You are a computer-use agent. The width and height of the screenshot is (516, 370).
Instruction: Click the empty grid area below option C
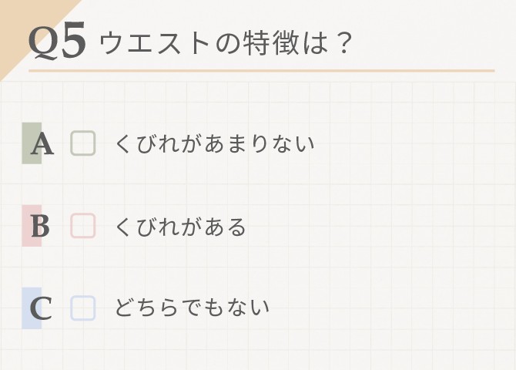(258, 349)
